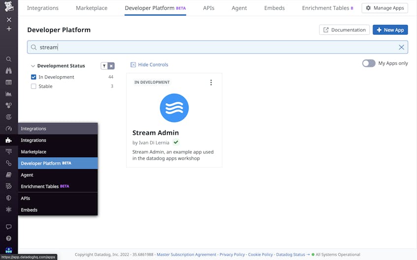This screenshot has width=417, height=260.
Task: Switch to the Agent top tab
Action: coord(239,8)
